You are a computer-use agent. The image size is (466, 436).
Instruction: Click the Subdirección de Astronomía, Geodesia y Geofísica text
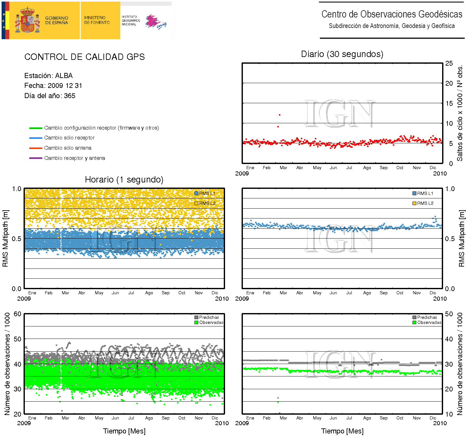[392, 26]
